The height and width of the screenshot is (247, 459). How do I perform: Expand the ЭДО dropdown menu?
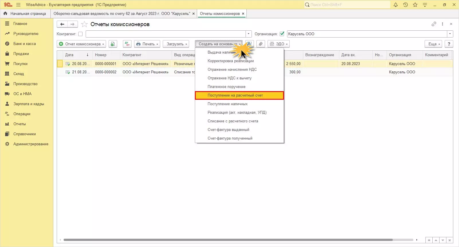click(278, 44)
